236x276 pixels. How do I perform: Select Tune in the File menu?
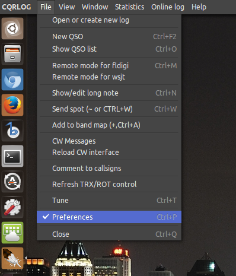109,201
